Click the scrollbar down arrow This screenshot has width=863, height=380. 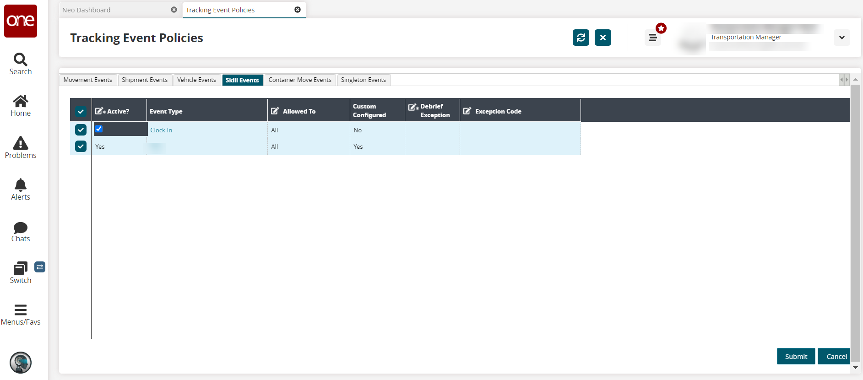click(855, 368)
